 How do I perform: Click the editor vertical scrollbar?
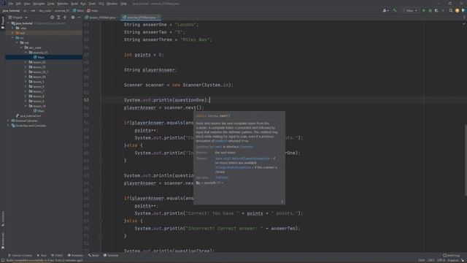pyautogui.click(x=466, y=160)
